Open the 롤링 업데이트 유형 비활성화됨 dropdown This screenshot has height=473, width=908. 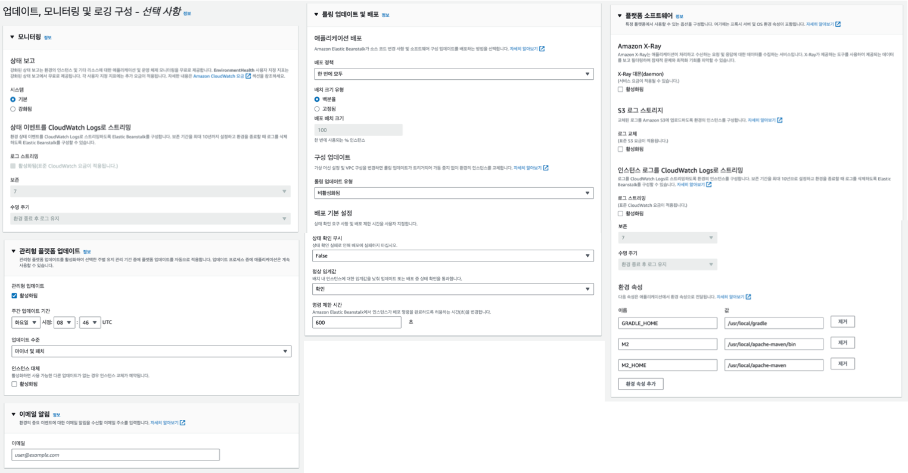click(454, 193)
